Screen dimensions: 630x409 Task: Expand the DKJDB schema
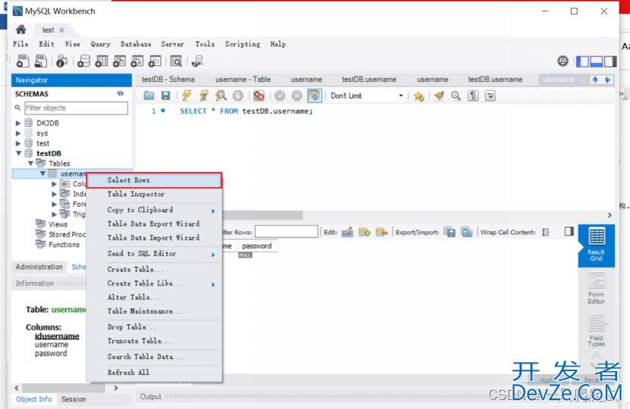(18, 123)
